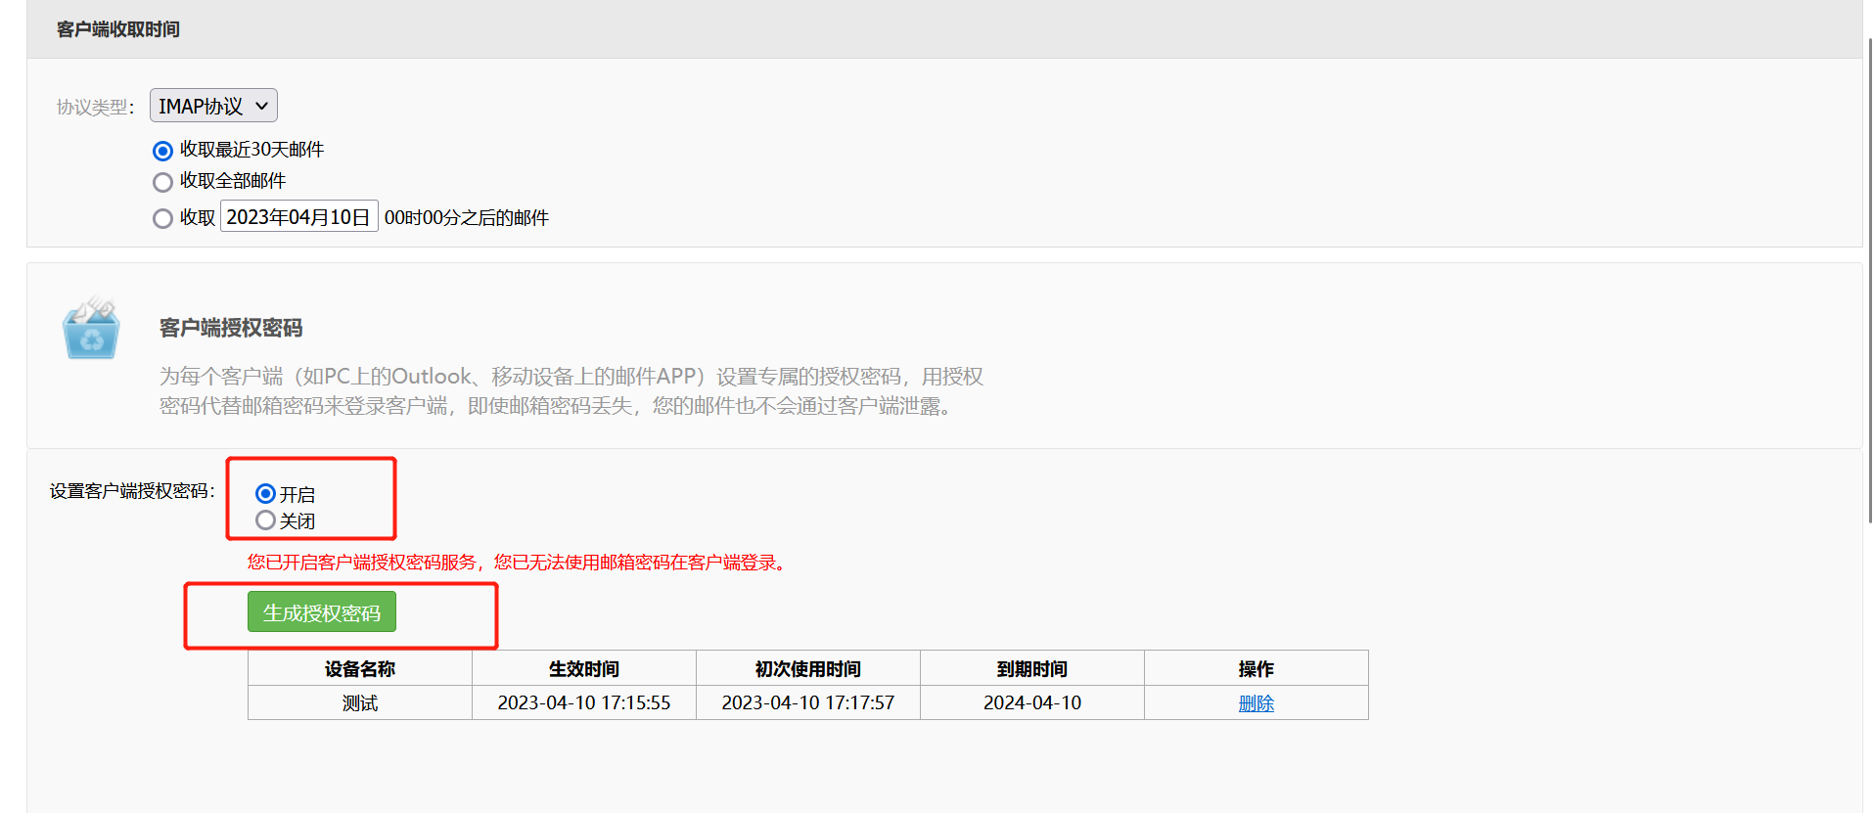
Task: Click the 生效时间 column header
Action: (x=583, y=669)
